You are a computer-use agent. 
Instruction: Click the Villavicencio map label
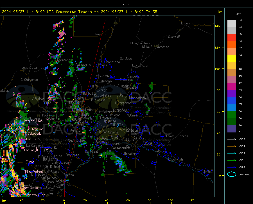tap(62, 60)
